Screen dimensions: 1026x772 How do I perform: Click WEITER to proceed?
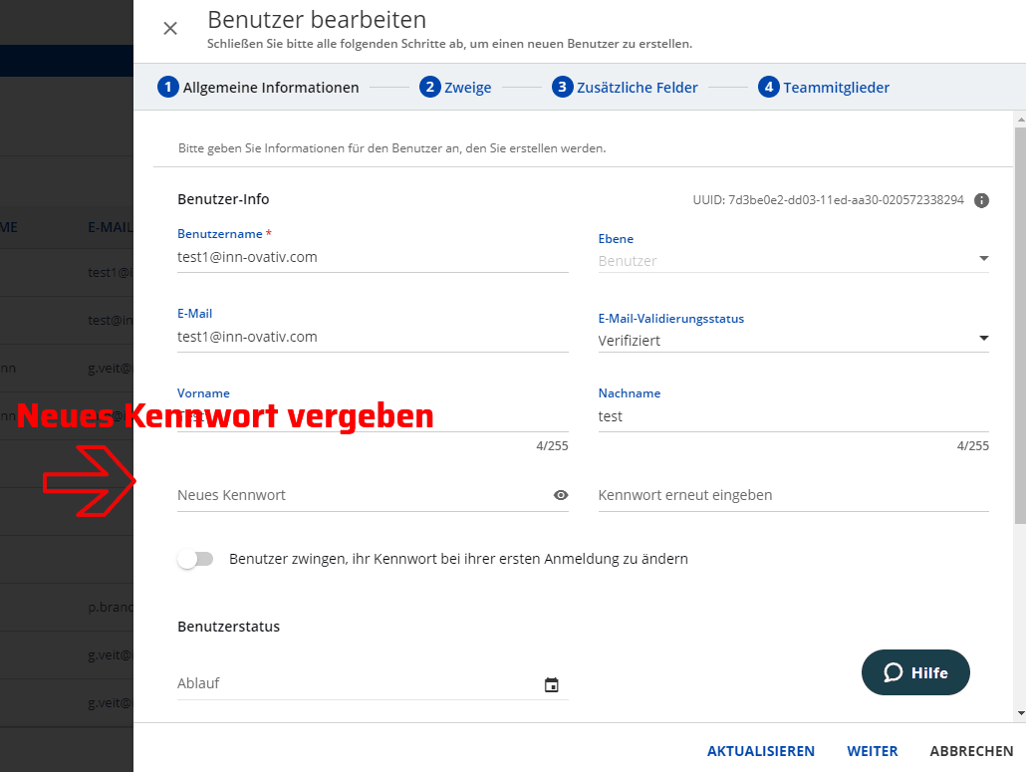click(x=873, y=751)
